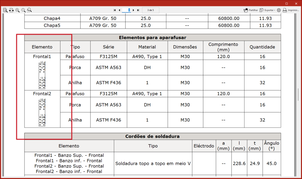Click 120.0 length in Frontal1 row
The image size is (302, 179).
pos(224,57)
